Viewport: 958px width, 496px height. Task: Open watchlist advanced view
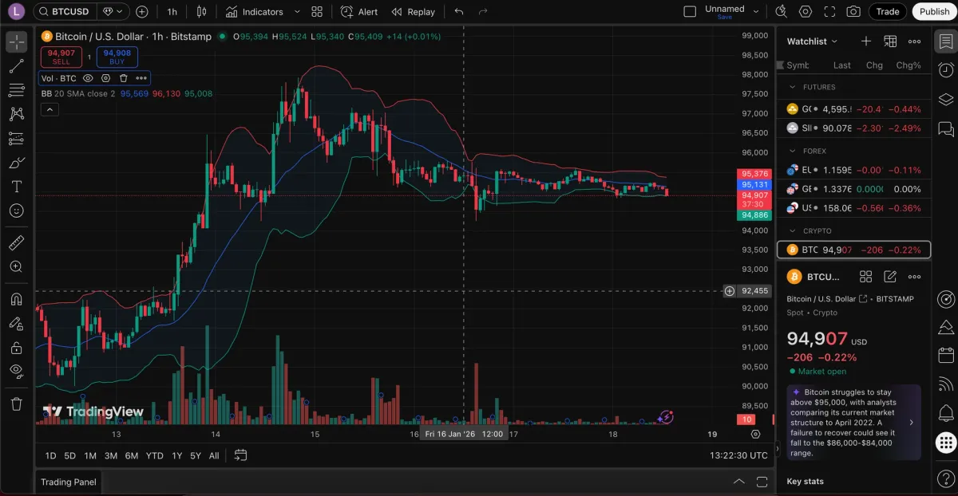tap(890, 41)
